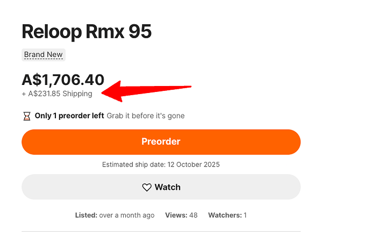Click the 'Watchers:' label
Screen dimensions: 371x236
pyautogui.click(x=225, y=216)
